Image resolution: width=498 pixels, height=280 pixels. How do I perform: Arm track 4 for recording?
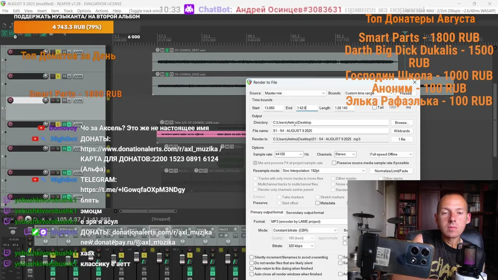10,52
